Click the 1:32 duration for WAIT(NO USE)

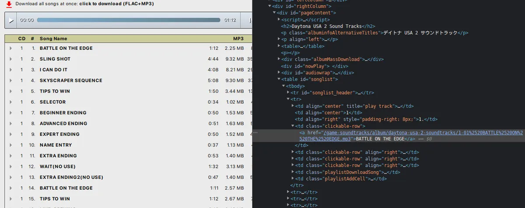tap(213, 166)
